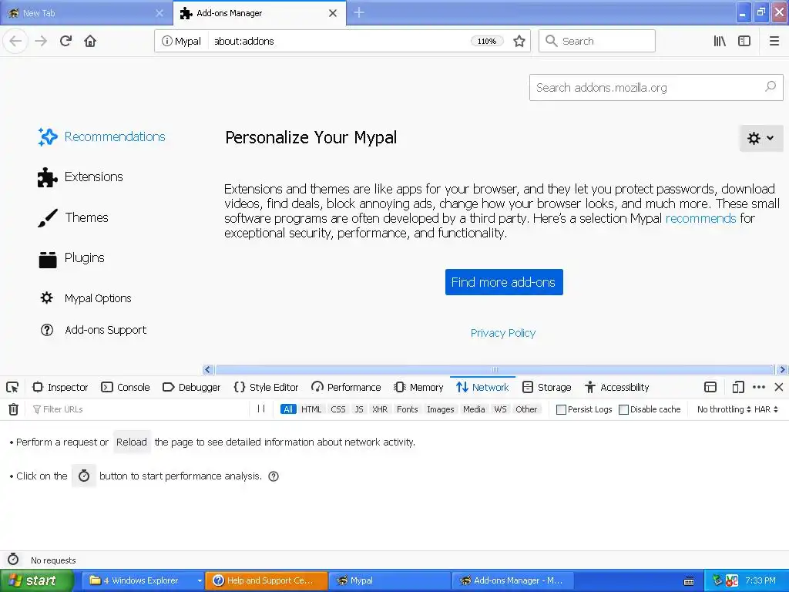Go back with the browser back arrow
This screenshot has height=592, width=789.
coord(15,41)
